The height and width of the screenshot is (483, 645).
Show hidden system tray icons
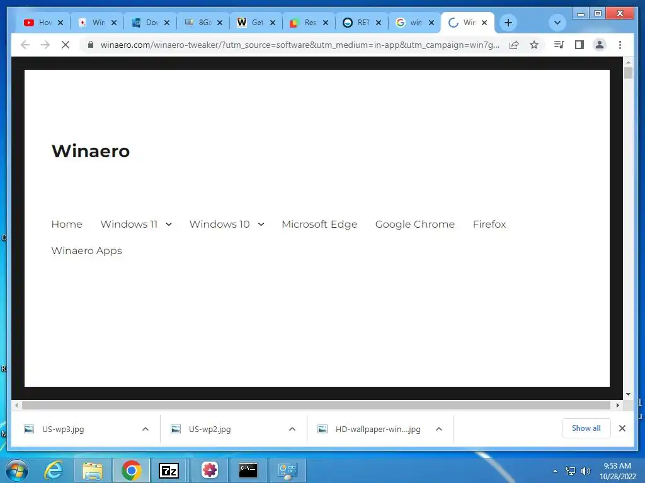point(556,471)
